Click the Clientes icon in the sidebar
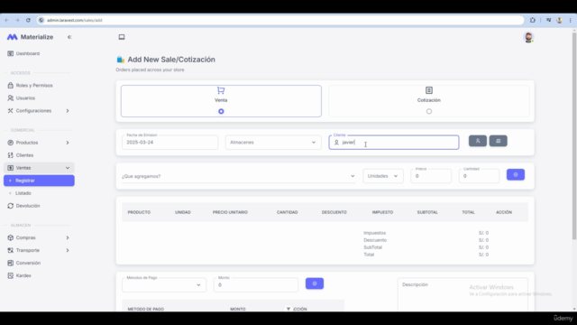 coord(10,155)
